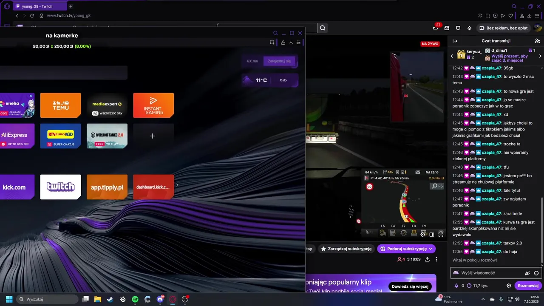
Task: Open Steam from the taskbar
Action: point(110,299)
